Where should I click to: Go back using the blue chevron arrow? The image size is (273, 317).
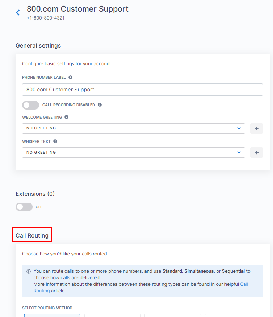point(18,13)
